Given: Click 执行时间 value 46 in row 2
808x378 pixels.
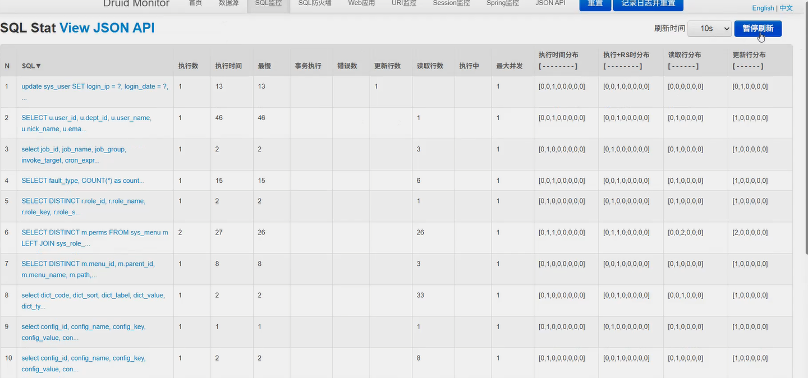Looking at the screenshot, I should [219, 118].
